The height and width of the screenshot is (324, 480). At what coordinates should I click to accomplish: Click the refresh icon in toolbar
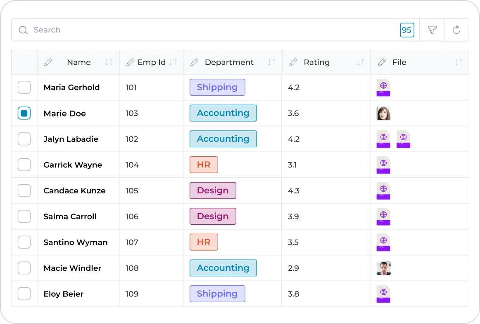click(456, 30)
